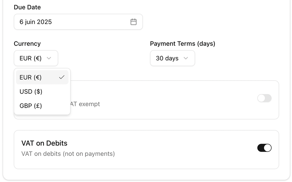Viewport: 292px width, 182px height.
Task: Click the VAT on Debits heading
Action: pyautogui.click(x=44, y=143)
